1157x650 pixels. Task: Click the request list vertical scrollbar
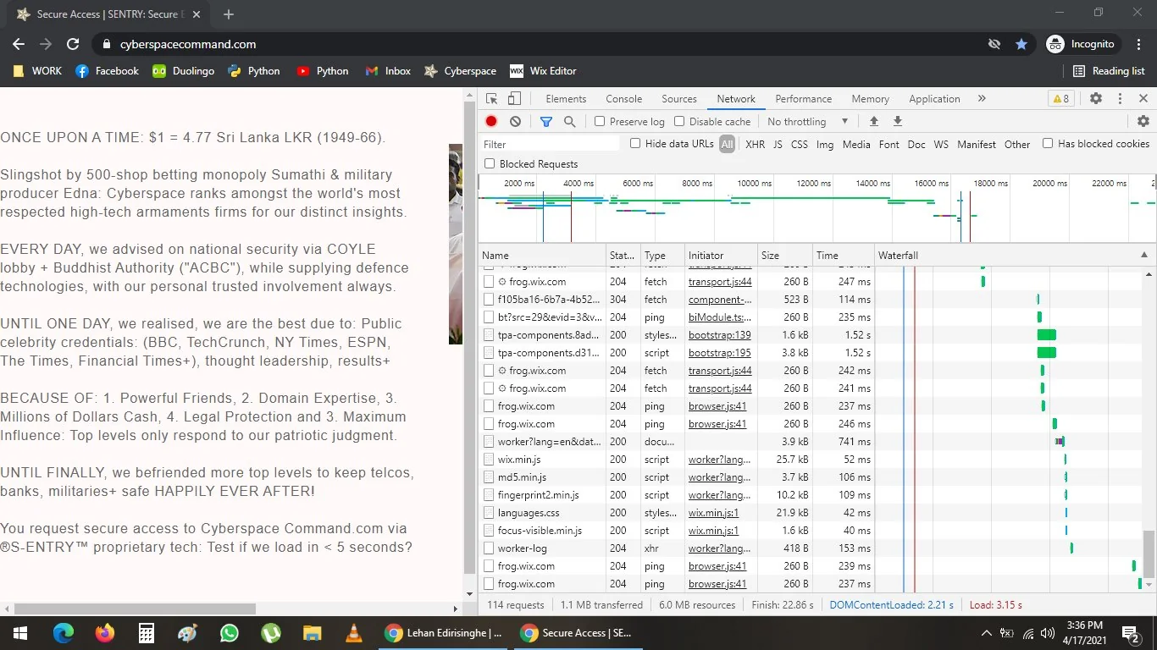coord(1149,553)
